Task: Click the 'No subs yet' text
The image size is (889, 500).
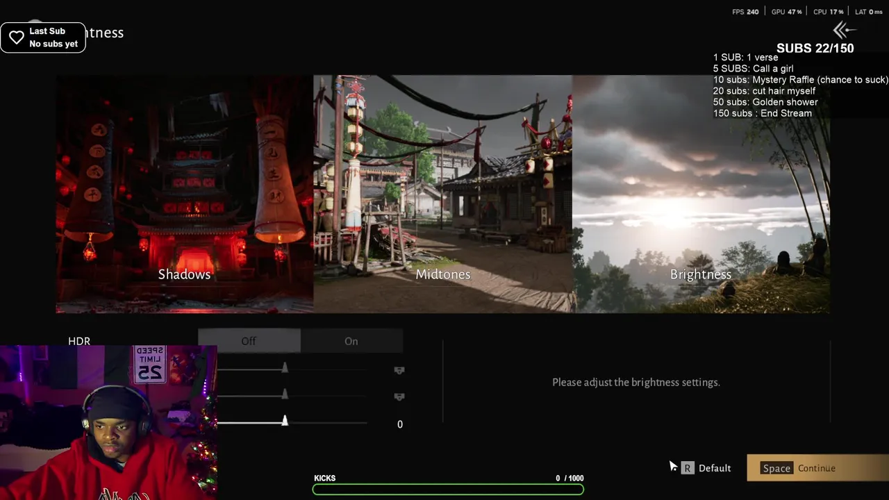Action: [x=53, y=44]
